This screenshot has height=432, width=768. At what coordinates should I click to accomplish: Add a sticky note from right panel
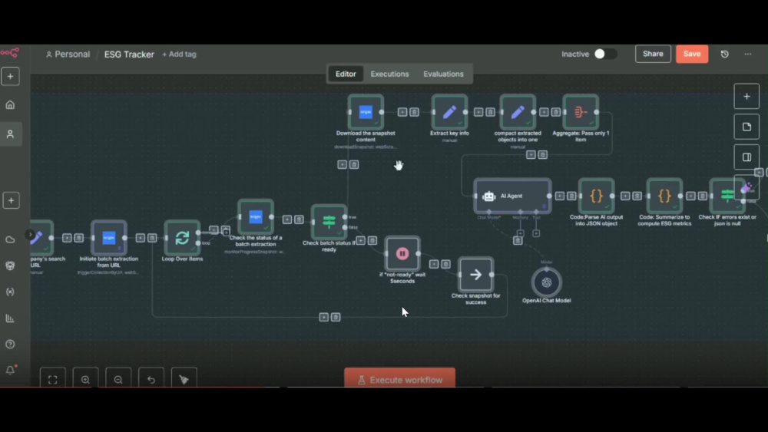[x=746, y=127]
